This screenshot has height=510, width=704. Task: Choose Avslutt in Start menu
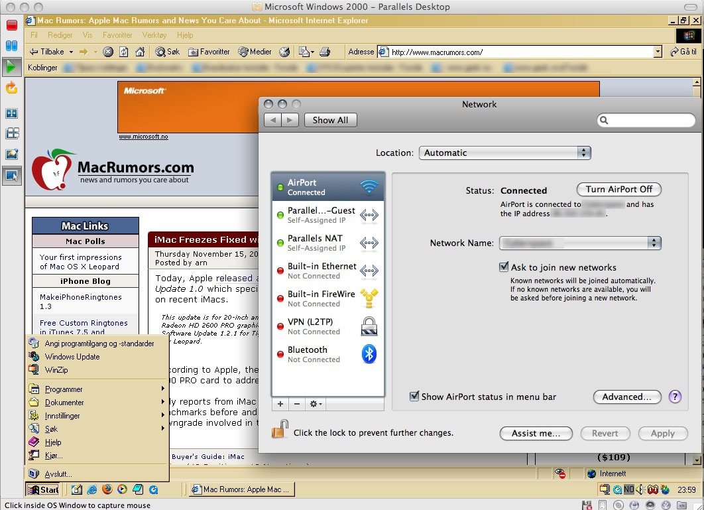pyautogui.click(x=97, y=474)
